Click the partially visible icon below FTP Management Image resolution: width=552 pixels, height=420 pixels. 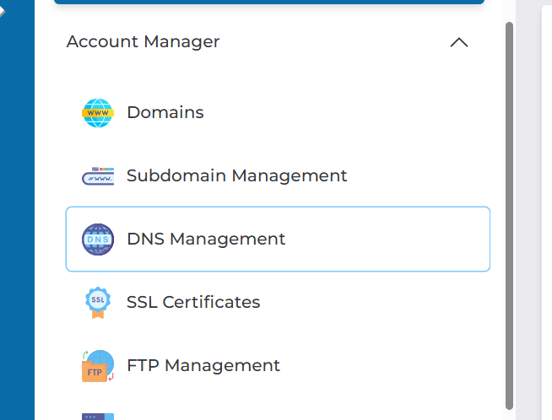click(97, 416)
